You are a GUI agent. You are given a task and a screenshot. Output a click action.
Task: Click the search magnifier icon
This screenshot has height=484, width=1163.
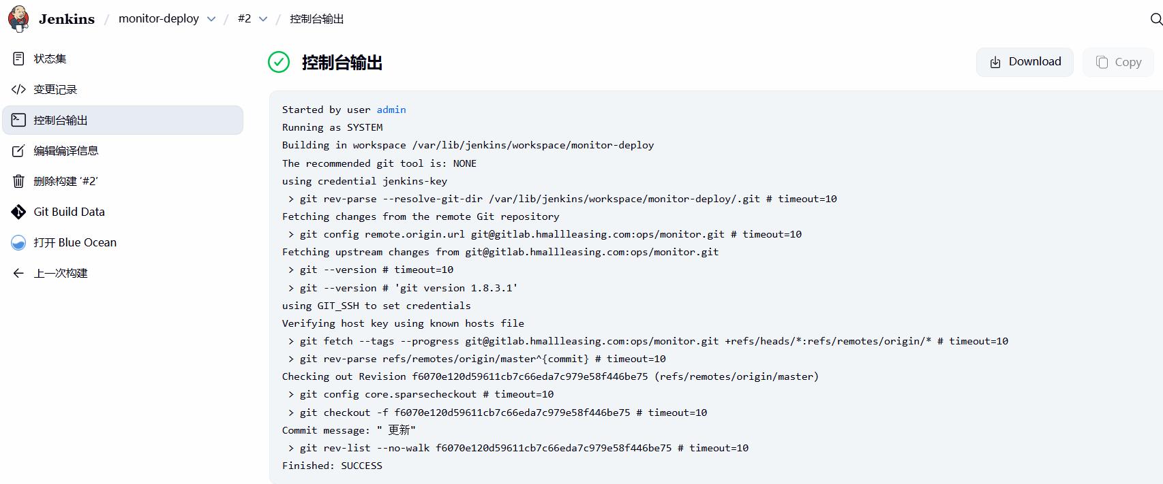[1156, 19]
